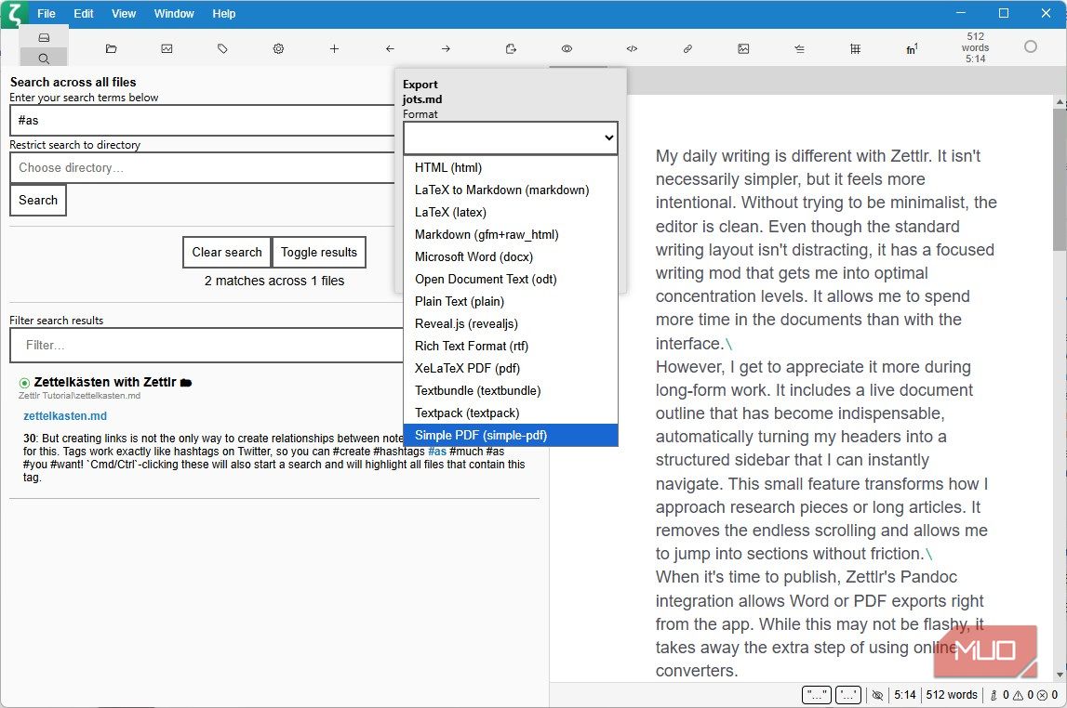
Task: Choose Plain Text (plain) format
Action: 511,302
